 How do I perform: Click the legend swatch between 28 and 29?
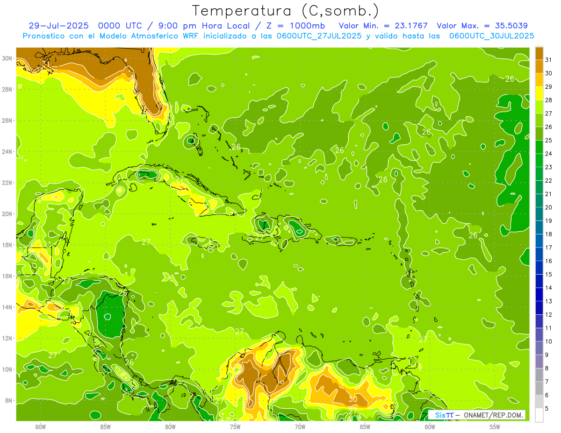click(539, 93)
